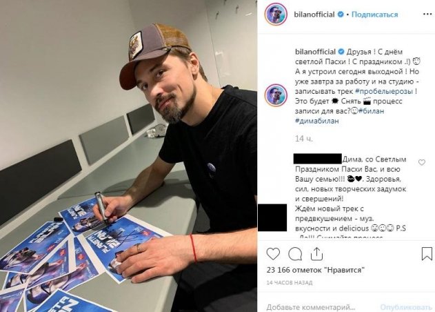Click the caption author avatar
The width and height of the screenshot is (435, 312).
click(276, 95)
